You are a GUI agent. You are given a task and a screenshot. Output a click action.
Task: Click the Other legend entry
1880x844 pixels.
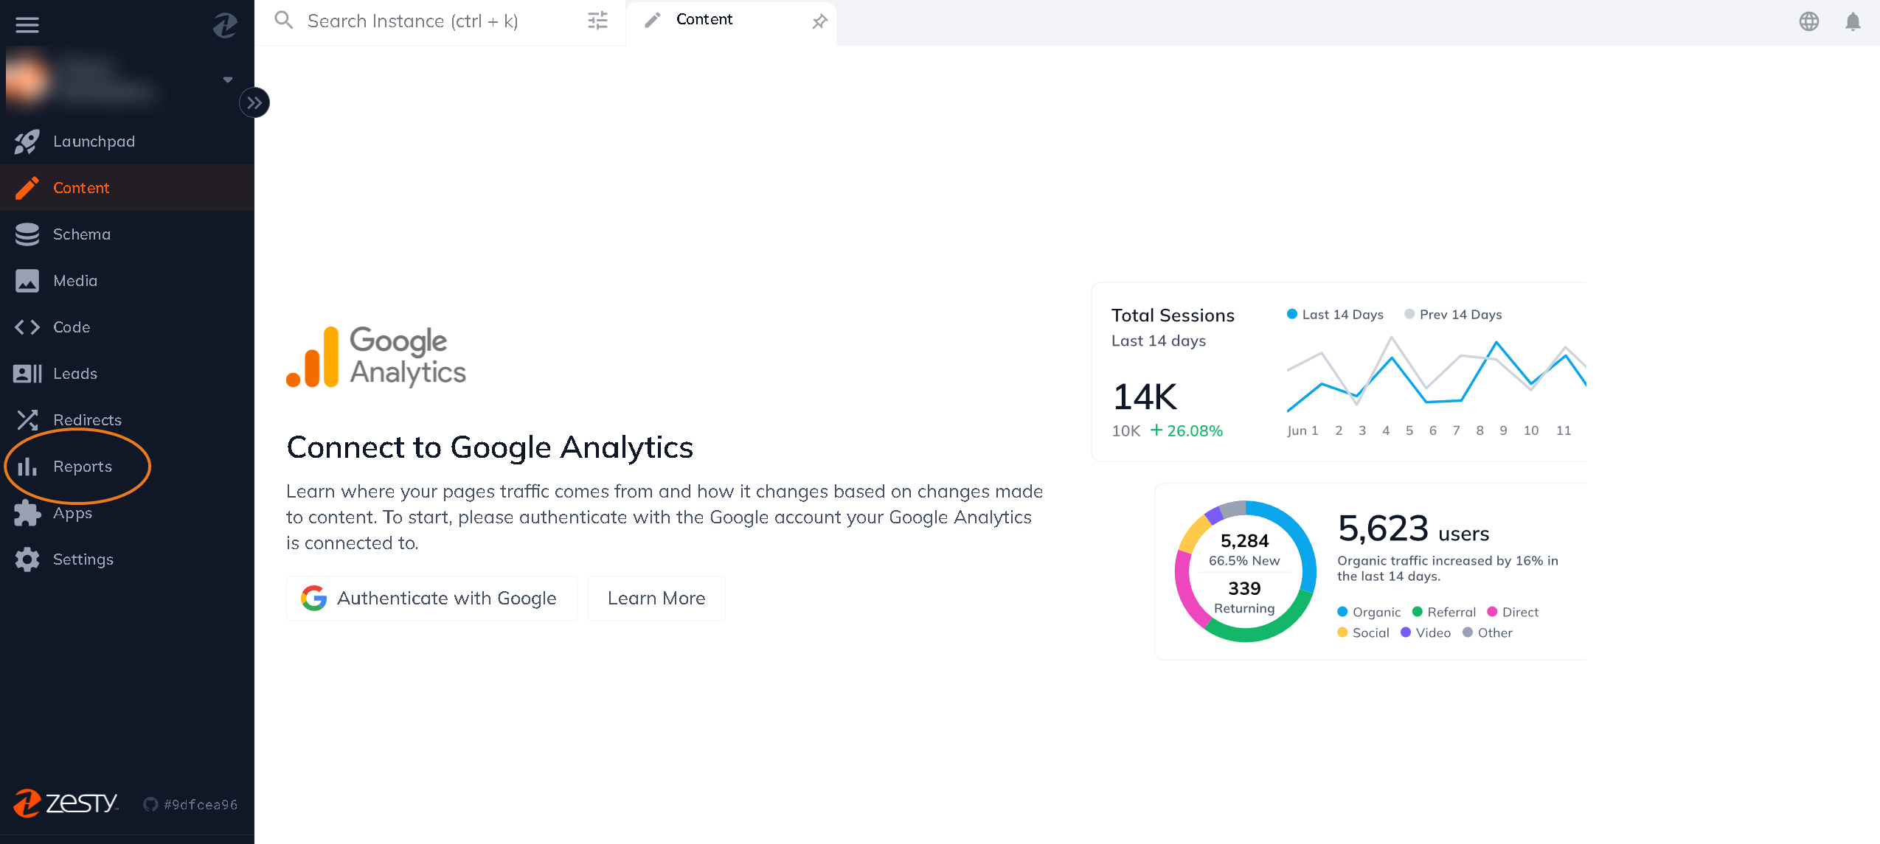click(1488, 632)
